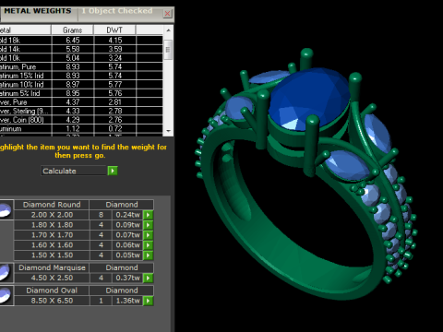The height and width of the screenshot is (332, 443).
Task: Click green arrow for 1.70 X 1.70 diamonds
Action: pyautogui.click(x=149, y=235)
